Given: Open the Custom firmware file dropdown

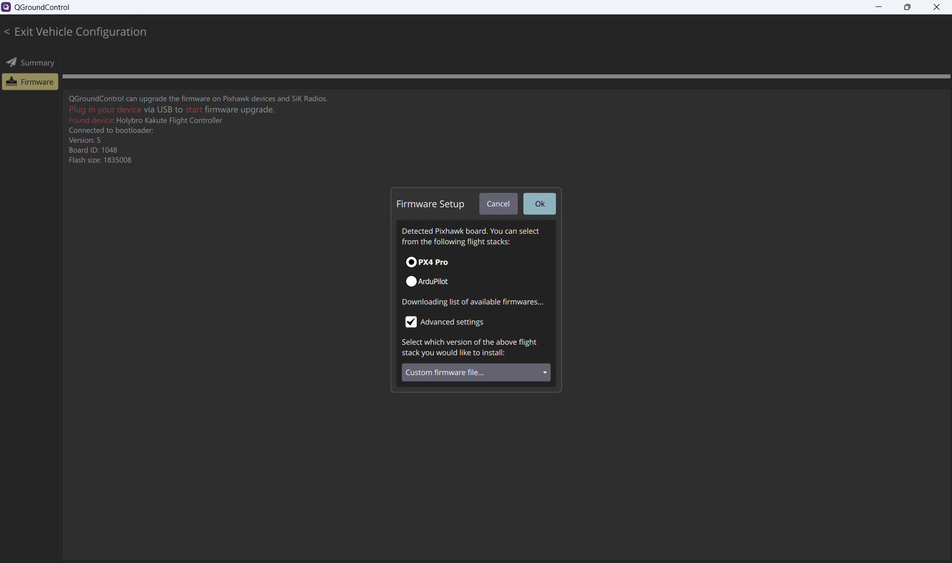Looking at the screenshot, I should (476, 373).
